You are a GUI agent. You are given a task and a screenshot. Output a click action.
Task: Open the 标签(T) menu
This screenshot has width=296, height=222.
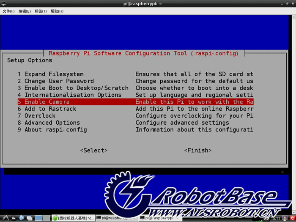41,11
